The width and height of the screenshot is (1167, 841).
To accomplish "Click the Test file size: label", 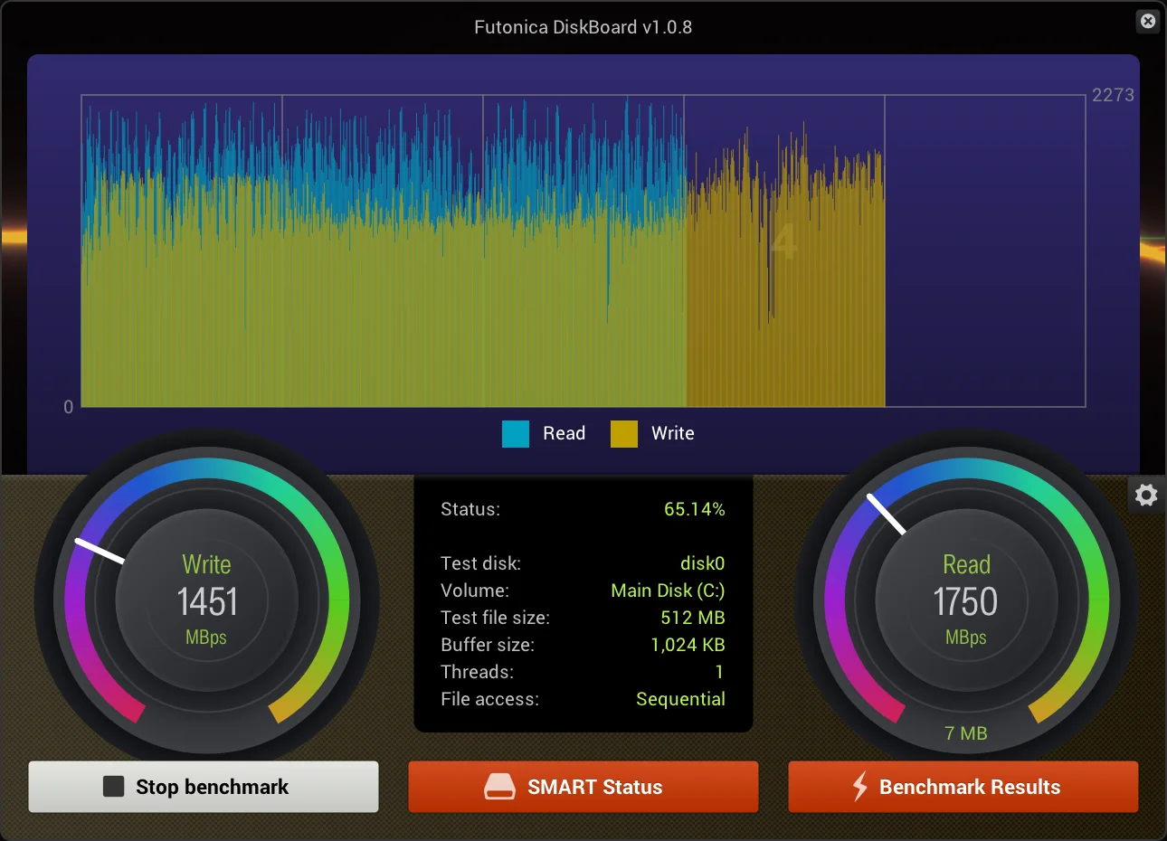I will pos(495,618).
